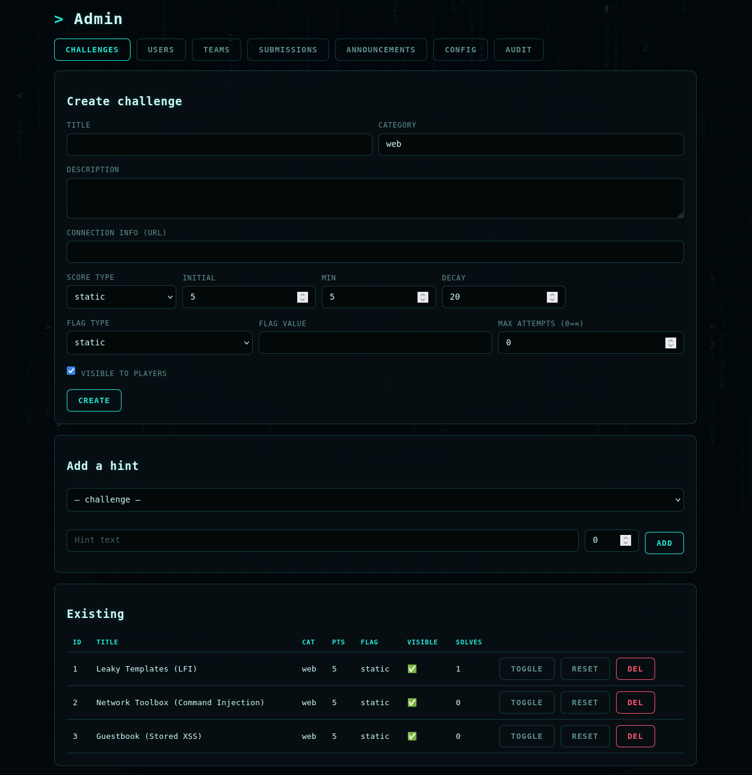Click the TITLE column header in Existing
Image resolution: width=752 pixels, height=775 pixels.
(107, 643)
